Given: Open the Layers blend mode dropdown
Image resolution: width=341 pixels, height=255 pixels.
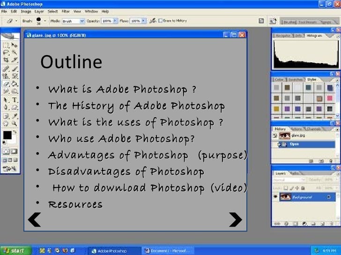Looking at the screenshot, I should coord(289,180).
